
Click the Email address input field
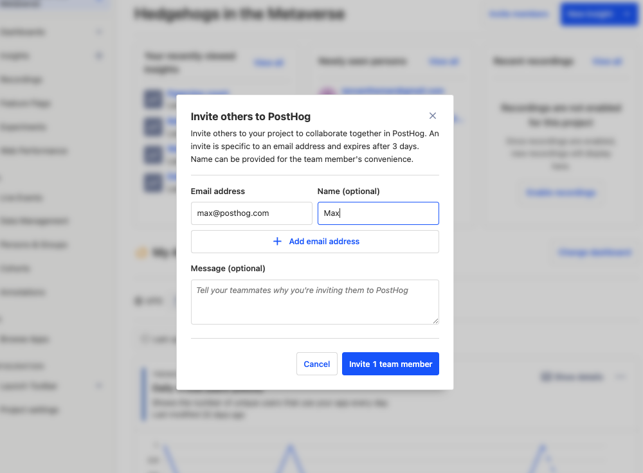point(251,213)
